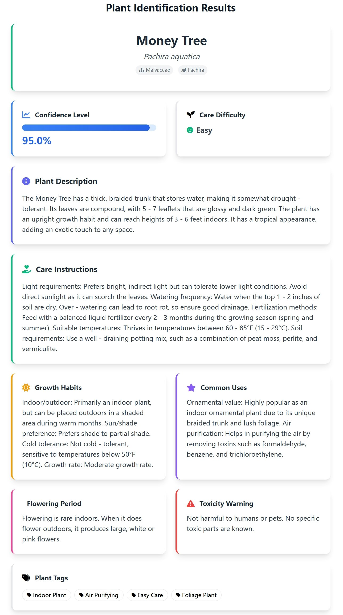
Task: Click the Plant Tags icon
Action: coord(26,578)
